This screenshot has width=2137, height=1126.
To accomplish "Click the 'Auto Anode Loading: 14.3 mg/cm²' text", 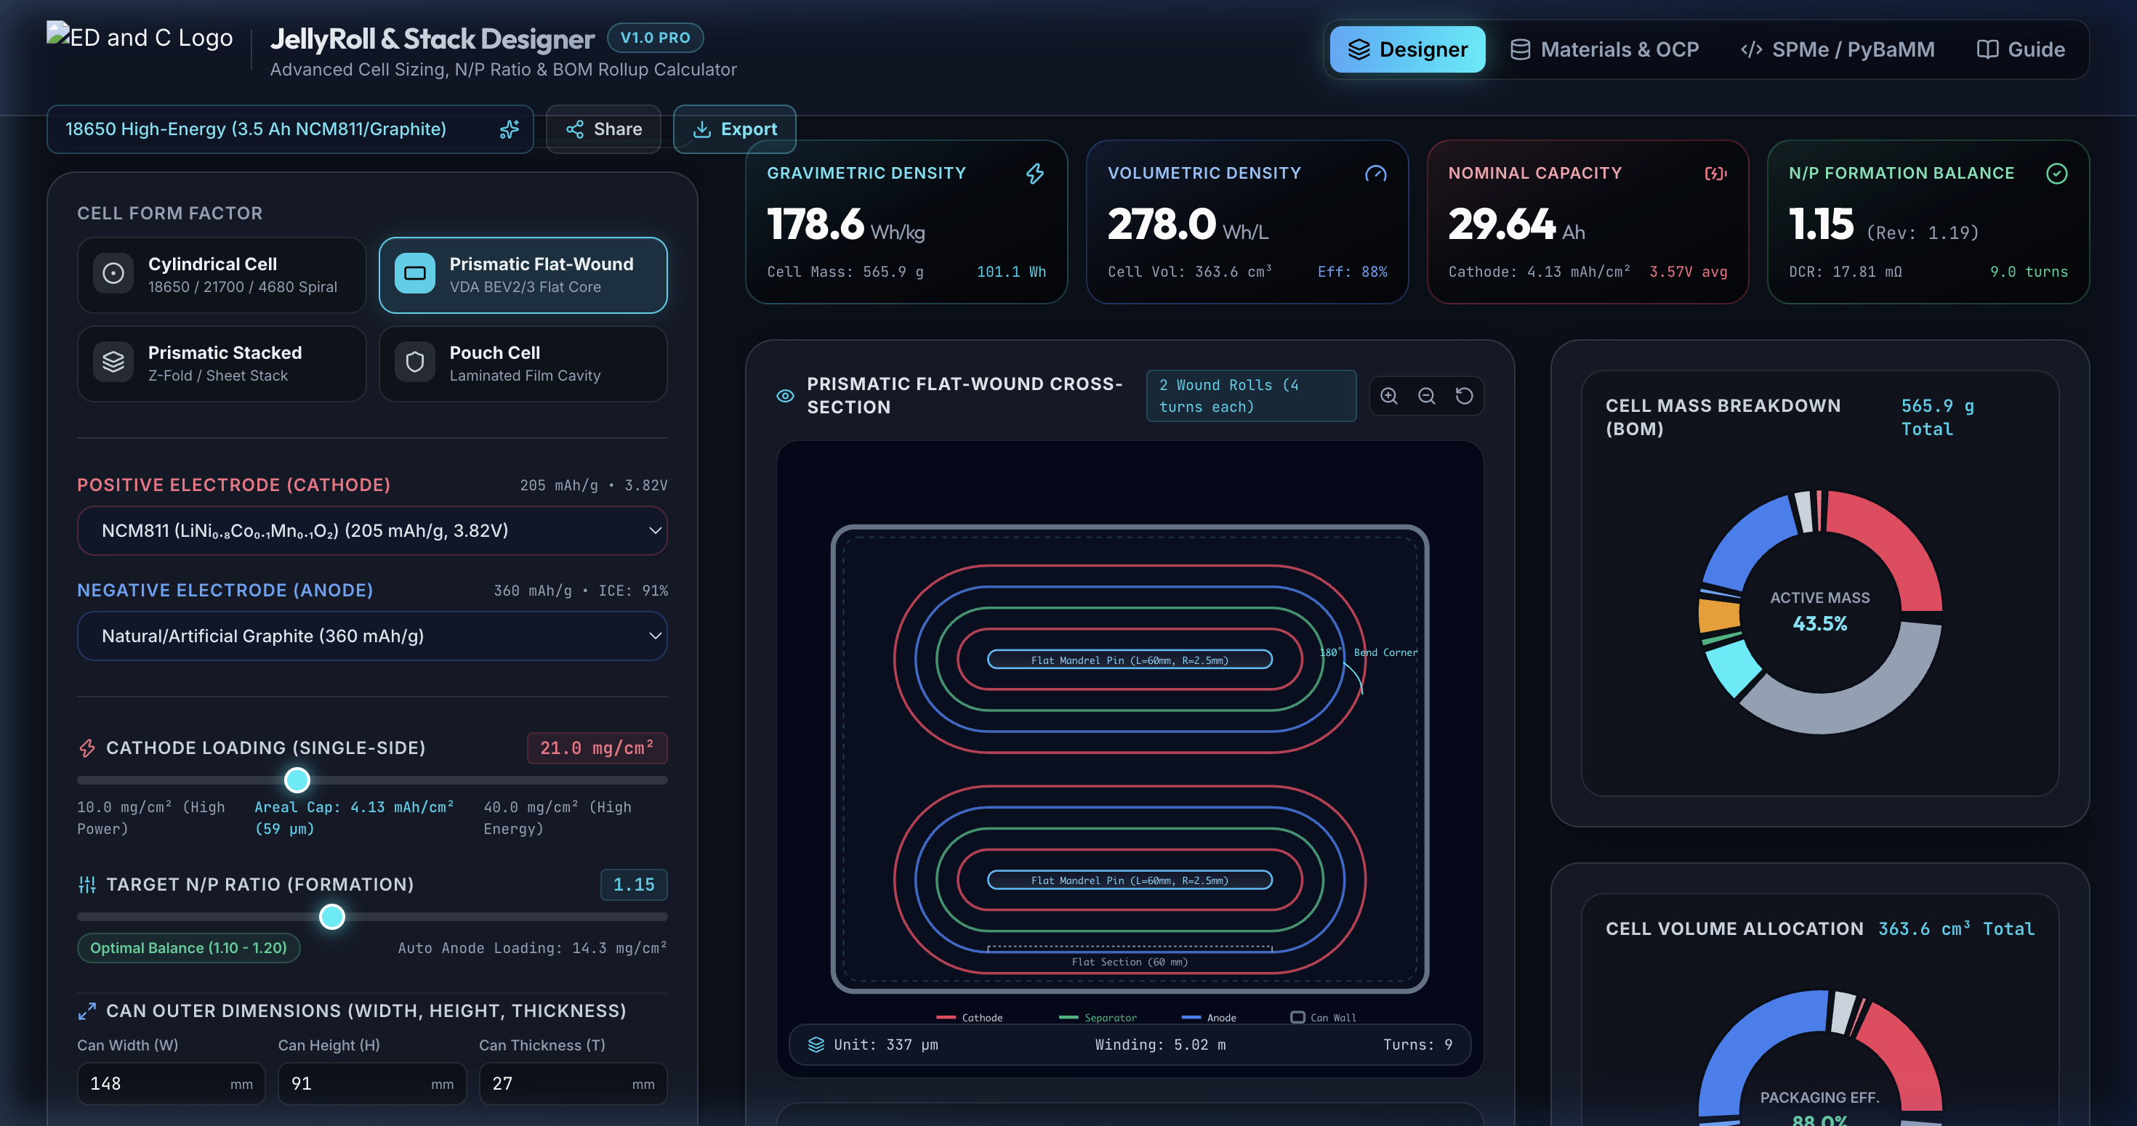I will [532, 948].
